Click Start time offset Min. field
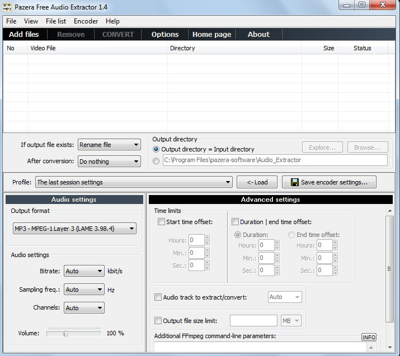400x356 pixels. (196, 253)
